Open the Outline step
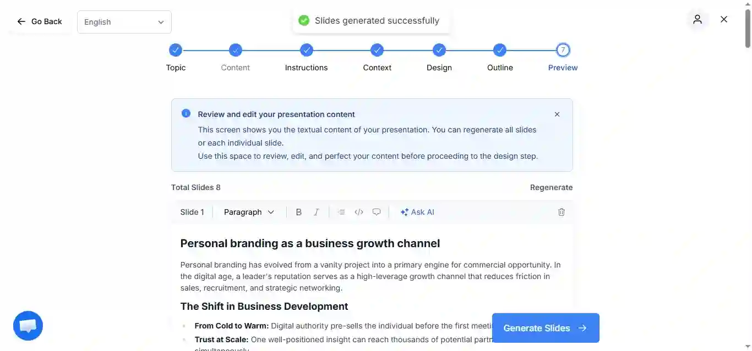Screen dimensions: 752x351 coord(500,58)
